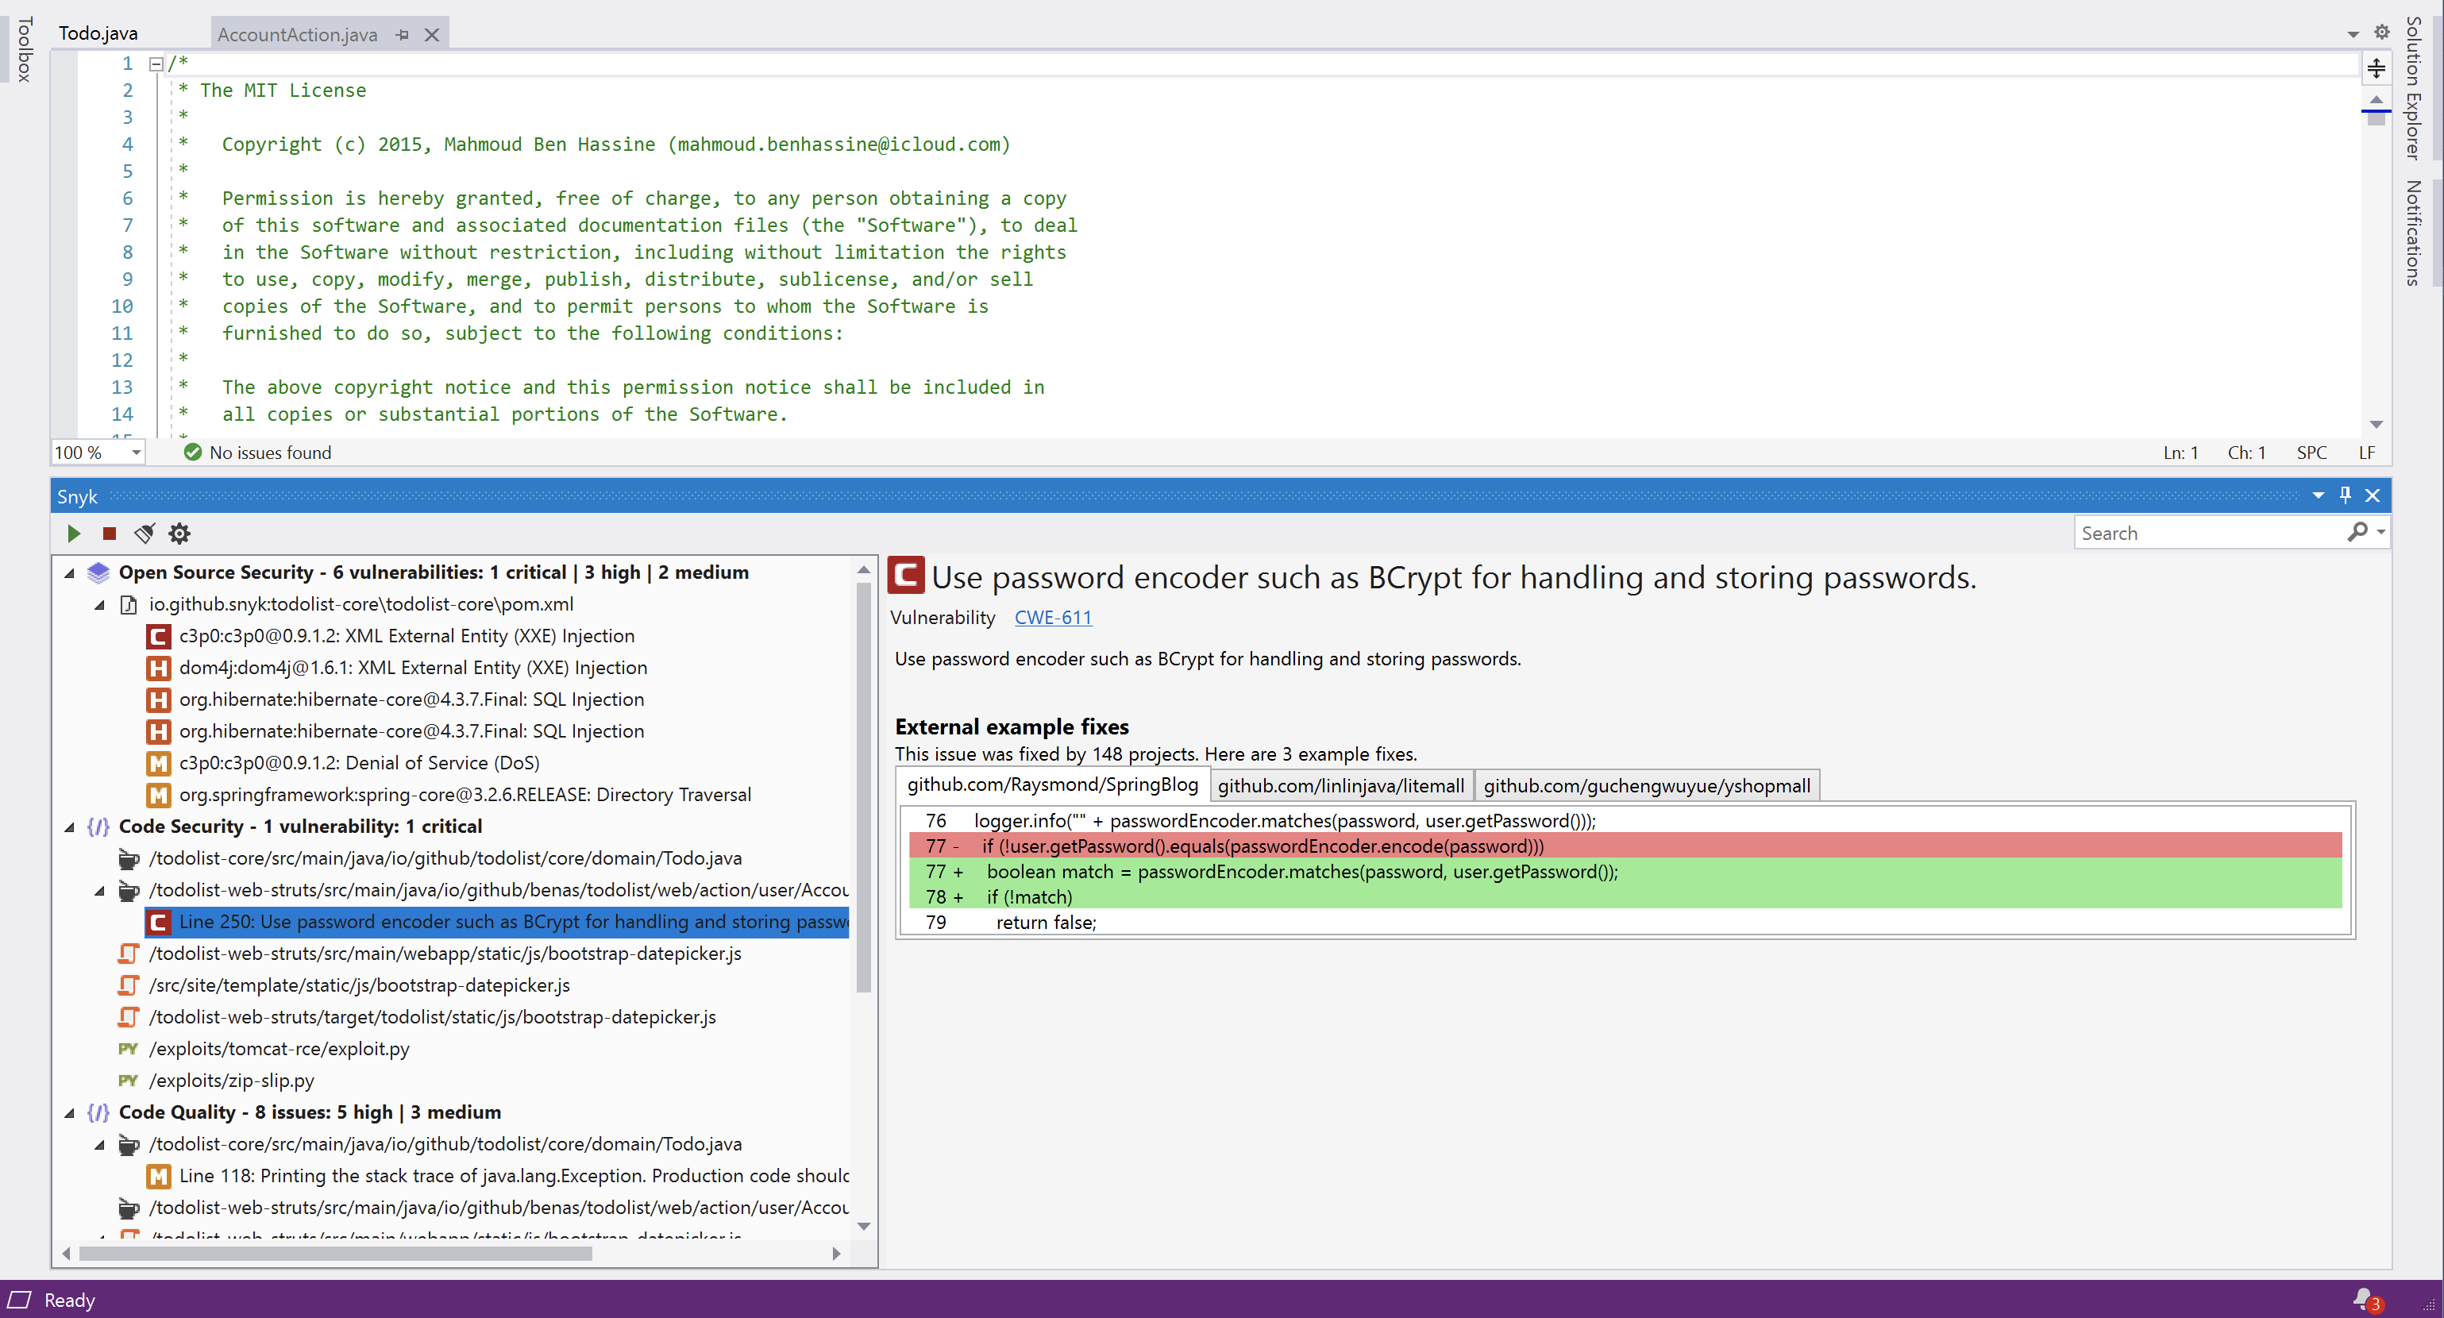Click in the Snyk Search field
This screenshot has height=1318, width=2444.
tap(2209, 534)
